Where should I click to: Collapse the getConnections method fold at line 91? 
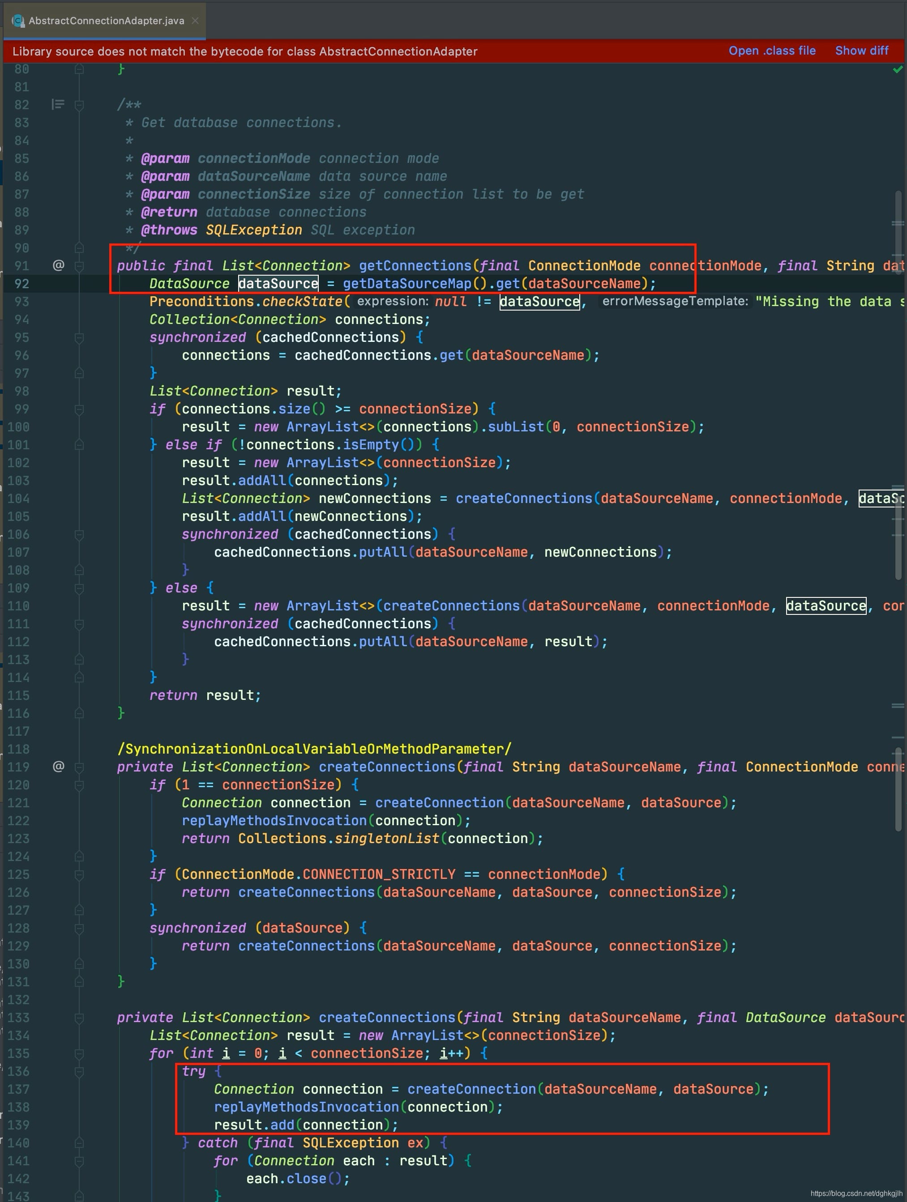point(79,266)
